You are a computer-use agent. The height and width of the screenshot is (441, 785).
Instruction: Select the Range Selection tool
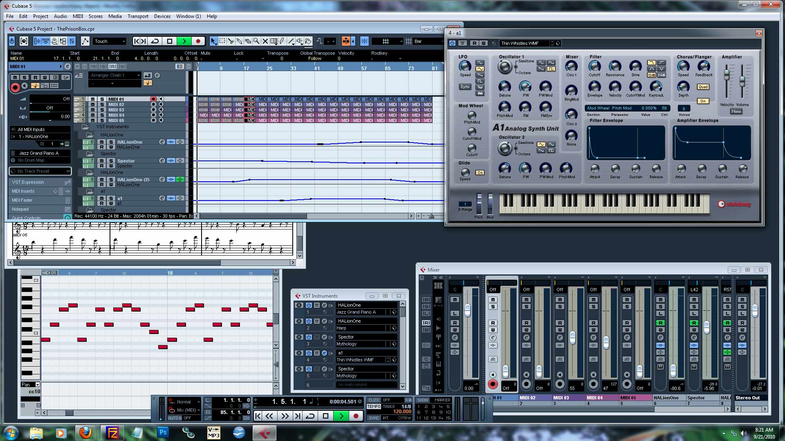click(x=222, y=41)
